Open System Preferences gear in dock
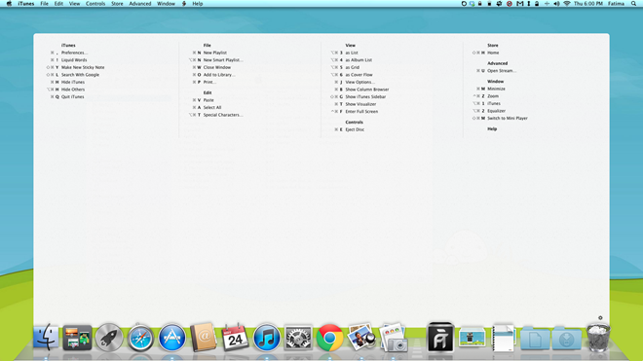Viewport: 643px width, 361px height. coord(298,338)
